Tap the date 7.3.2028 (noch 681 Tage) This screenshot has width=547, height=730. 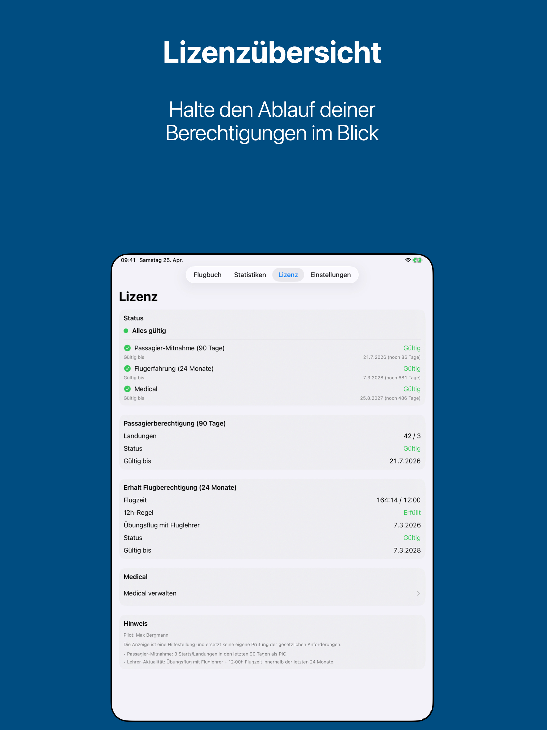[392, 377]
